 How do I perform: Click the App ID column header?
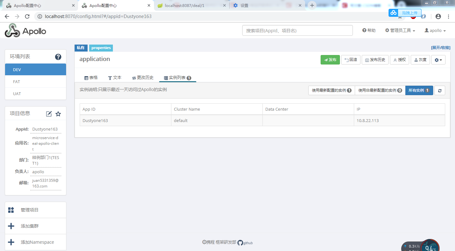(x=126, y=109)
